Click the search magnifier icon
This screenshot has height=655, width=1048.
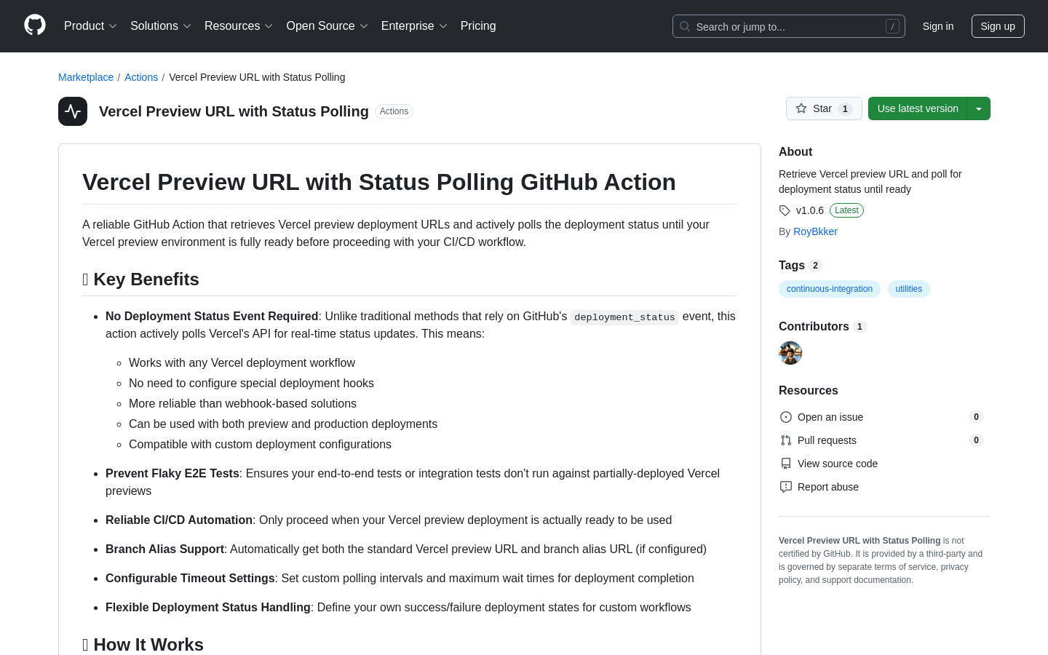(685, 26)
